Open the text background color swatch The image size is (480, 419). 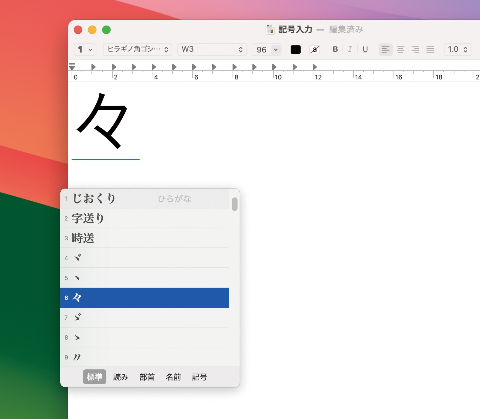(x=315, y=50)
